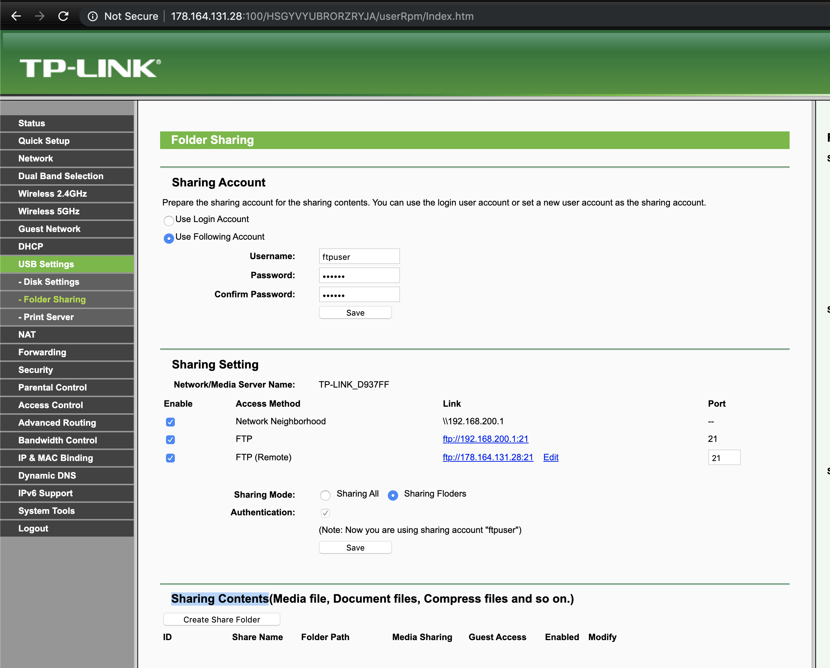
Task: Open the Access Control menu item
Action: click(67, 405)
